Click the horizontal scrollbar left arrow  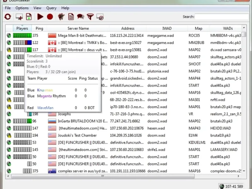tap(8, 176)
